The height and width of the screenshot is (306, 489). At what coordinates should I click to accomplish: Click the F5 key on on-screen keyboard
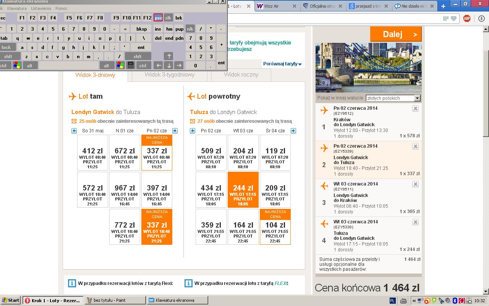[69, 18]
